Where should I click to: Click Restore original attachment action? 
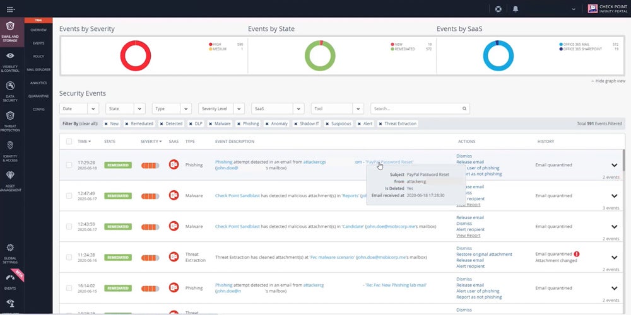pos(484,255)
